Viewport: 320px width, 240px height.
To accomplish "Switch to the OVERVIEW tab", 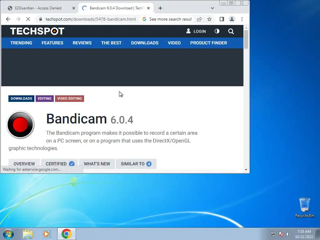I will coord(24,164).
